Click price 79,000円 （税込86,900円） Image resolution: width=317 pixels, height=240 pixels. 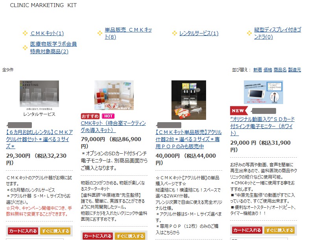coord(111,143)
